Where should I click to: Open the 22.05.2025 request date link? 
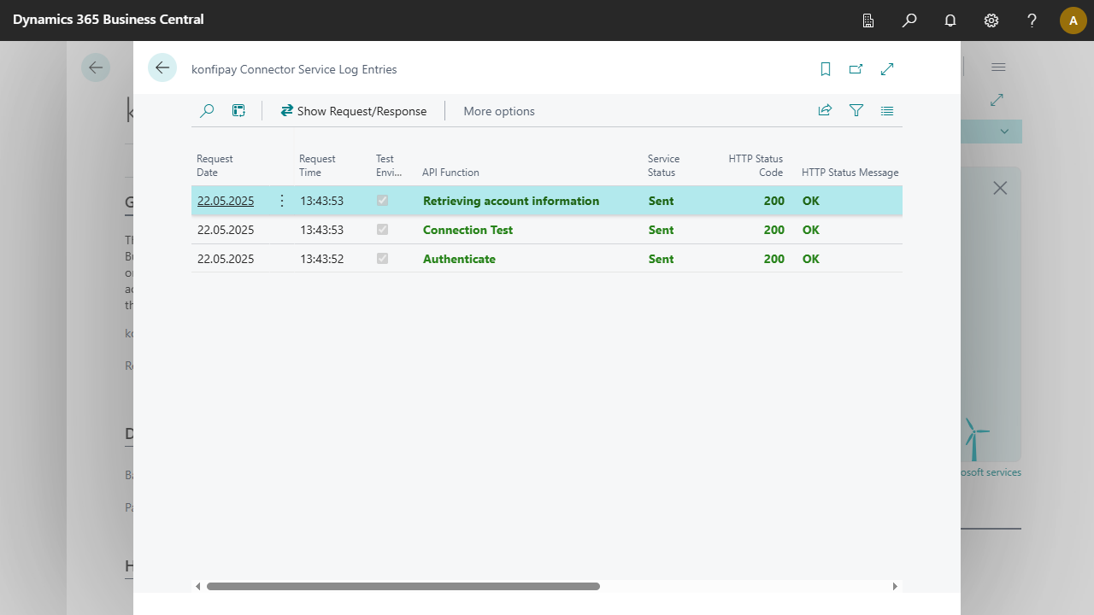point(226,201)
